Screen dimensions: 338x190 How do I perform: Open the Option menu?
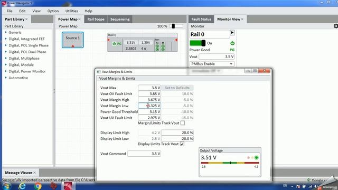point(53,11)
